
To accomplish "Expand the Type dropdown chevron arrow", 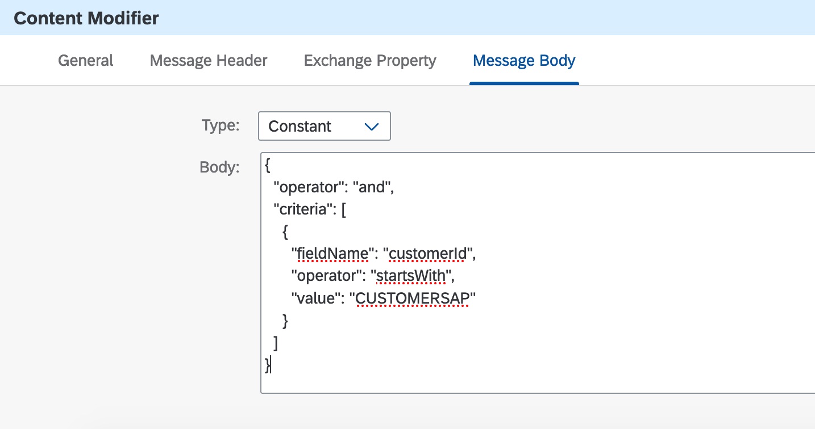I will pyautogui.click(x=371, y=127).
